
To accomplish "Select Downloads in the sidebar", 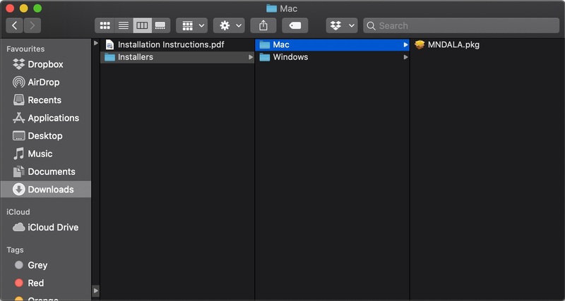I will coord(46,189).
